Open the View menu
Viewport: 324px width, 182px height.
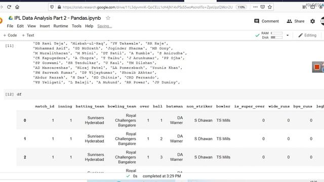pos(31,26)
